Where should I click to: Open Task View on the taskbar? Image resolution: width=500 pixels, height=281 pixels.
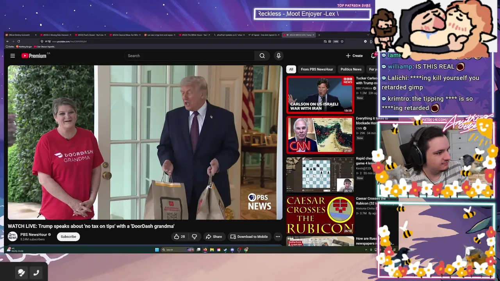(x=198, y=250)
